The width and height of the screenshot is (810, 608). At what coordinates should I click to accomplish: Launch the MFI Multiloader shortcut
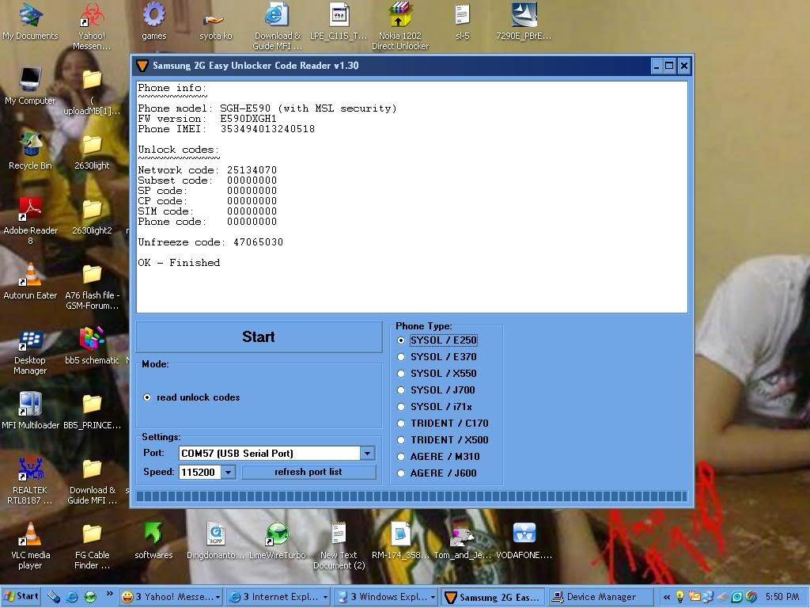pyautogui.click(x=30, y=411)
